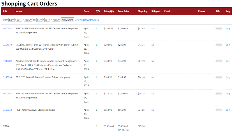Click the Shipped 'No' link for the MEDLINE order
This screenshot has width=233, height=133.
[x=153, y=45]
